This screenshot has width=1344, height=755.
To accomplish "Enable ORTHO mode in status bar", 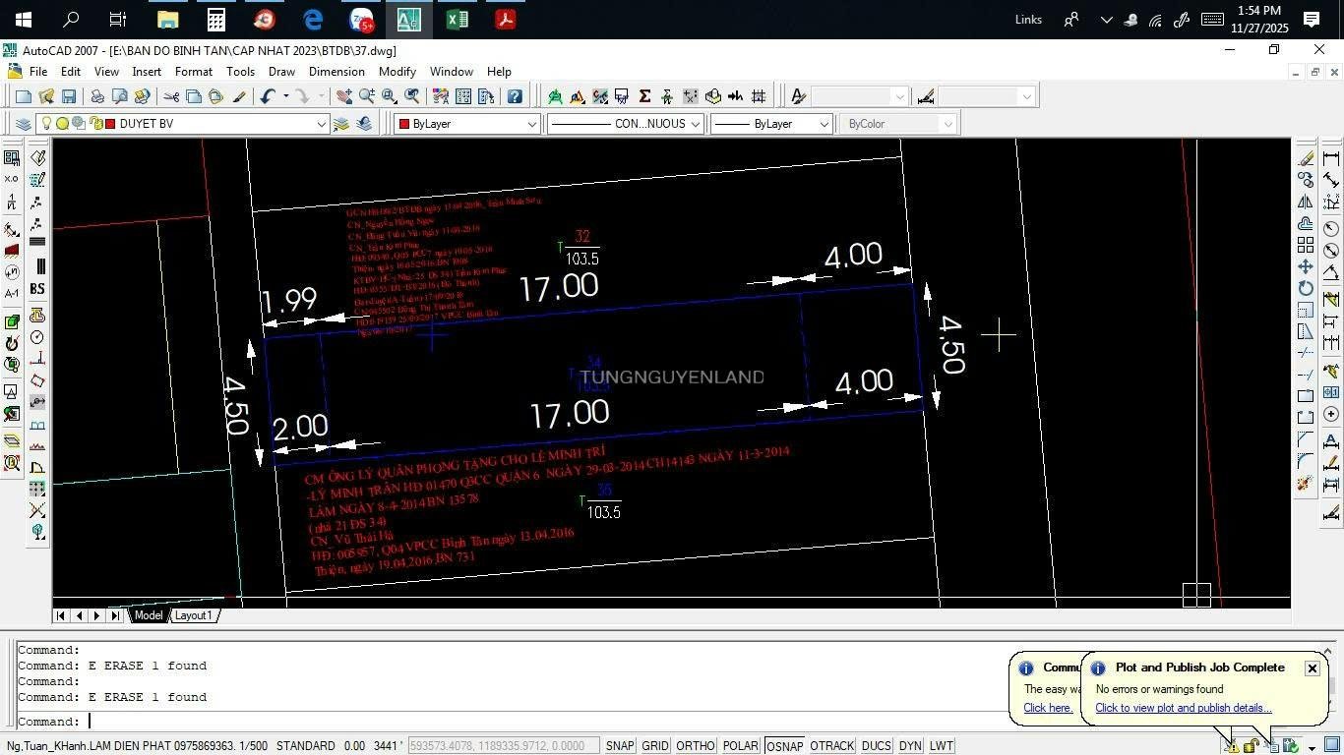I will point(695,746).
